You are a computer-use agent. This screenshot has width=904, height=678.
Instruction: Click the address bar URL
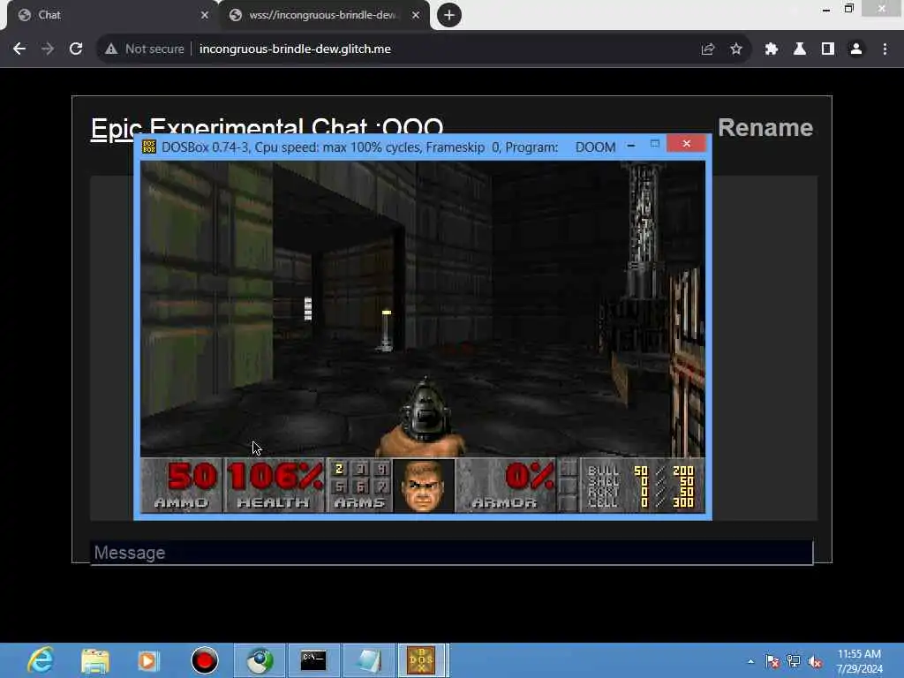coord(295,49)
